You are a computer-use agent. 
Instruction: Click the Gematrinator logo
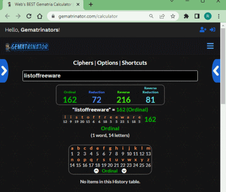click(27, 47)
